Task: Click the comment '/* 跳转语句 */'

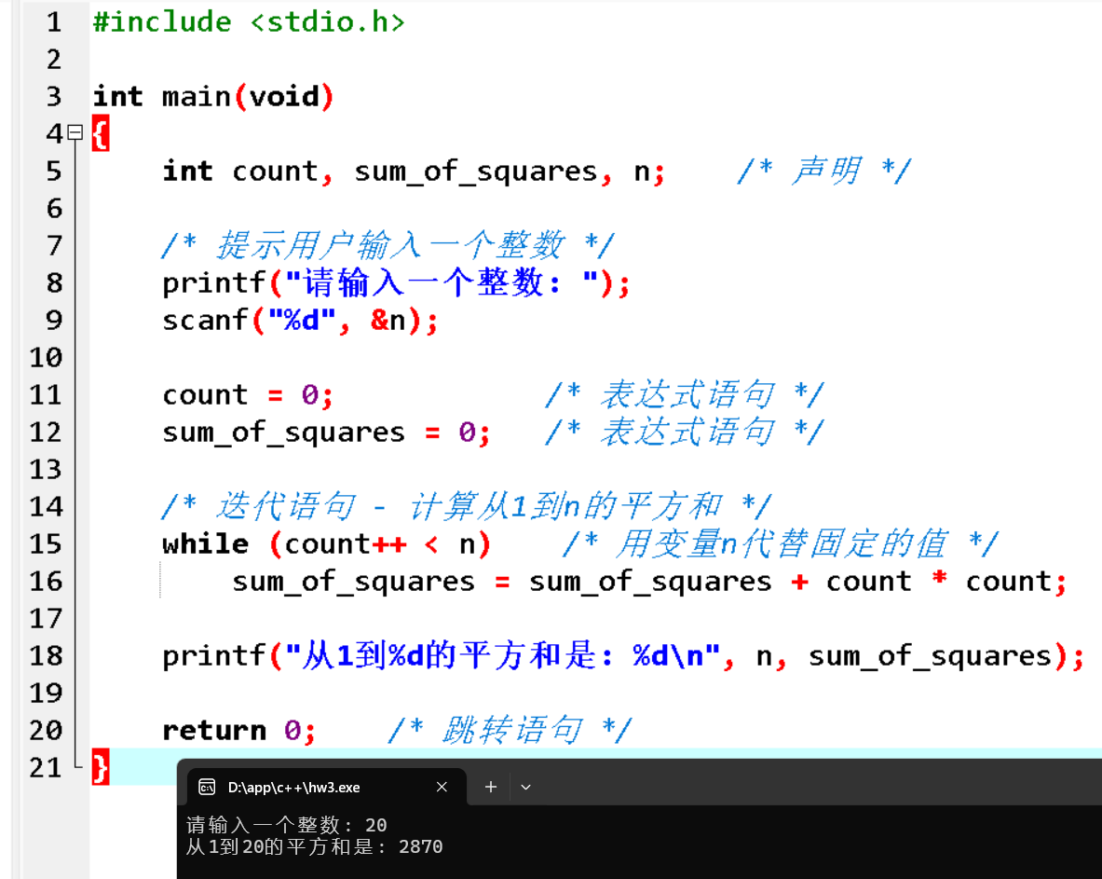Action: coord(510,730)
